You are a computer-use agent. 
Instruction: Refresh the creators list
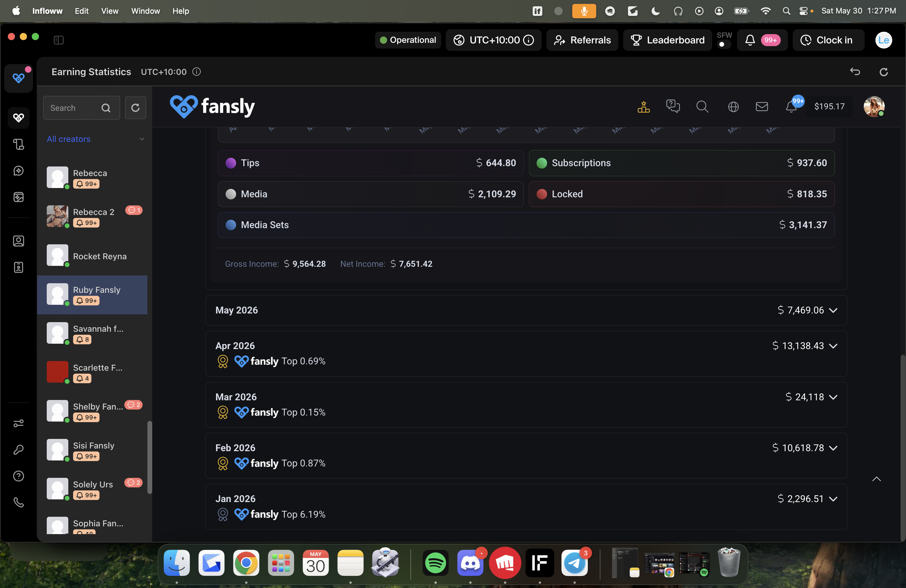point(135,108)
